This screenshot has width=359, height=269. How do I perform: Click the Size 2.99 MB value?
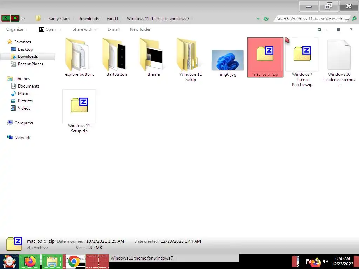[94, 248]
